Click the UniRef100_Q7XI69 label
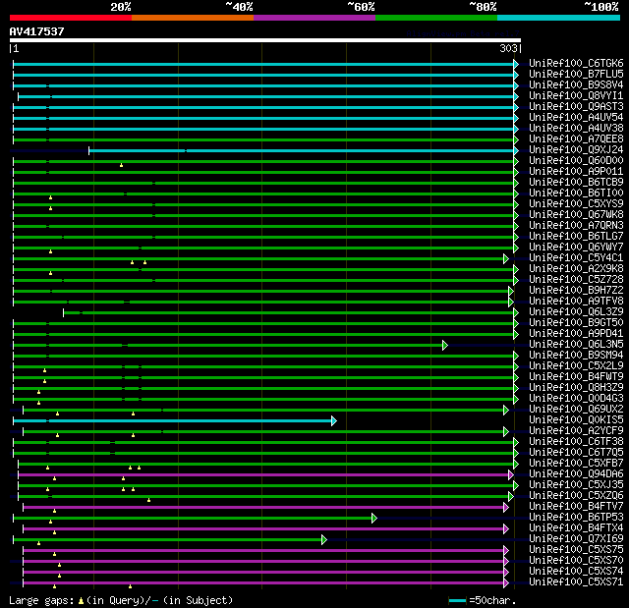629x608 pixels. click(x=576, y=539)
